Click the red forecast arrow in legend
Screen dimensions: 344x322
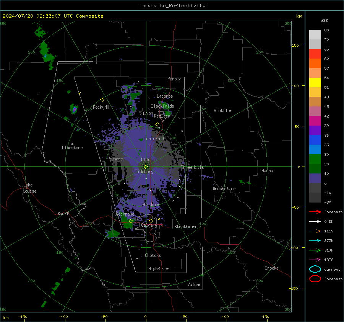coord(315,212)
